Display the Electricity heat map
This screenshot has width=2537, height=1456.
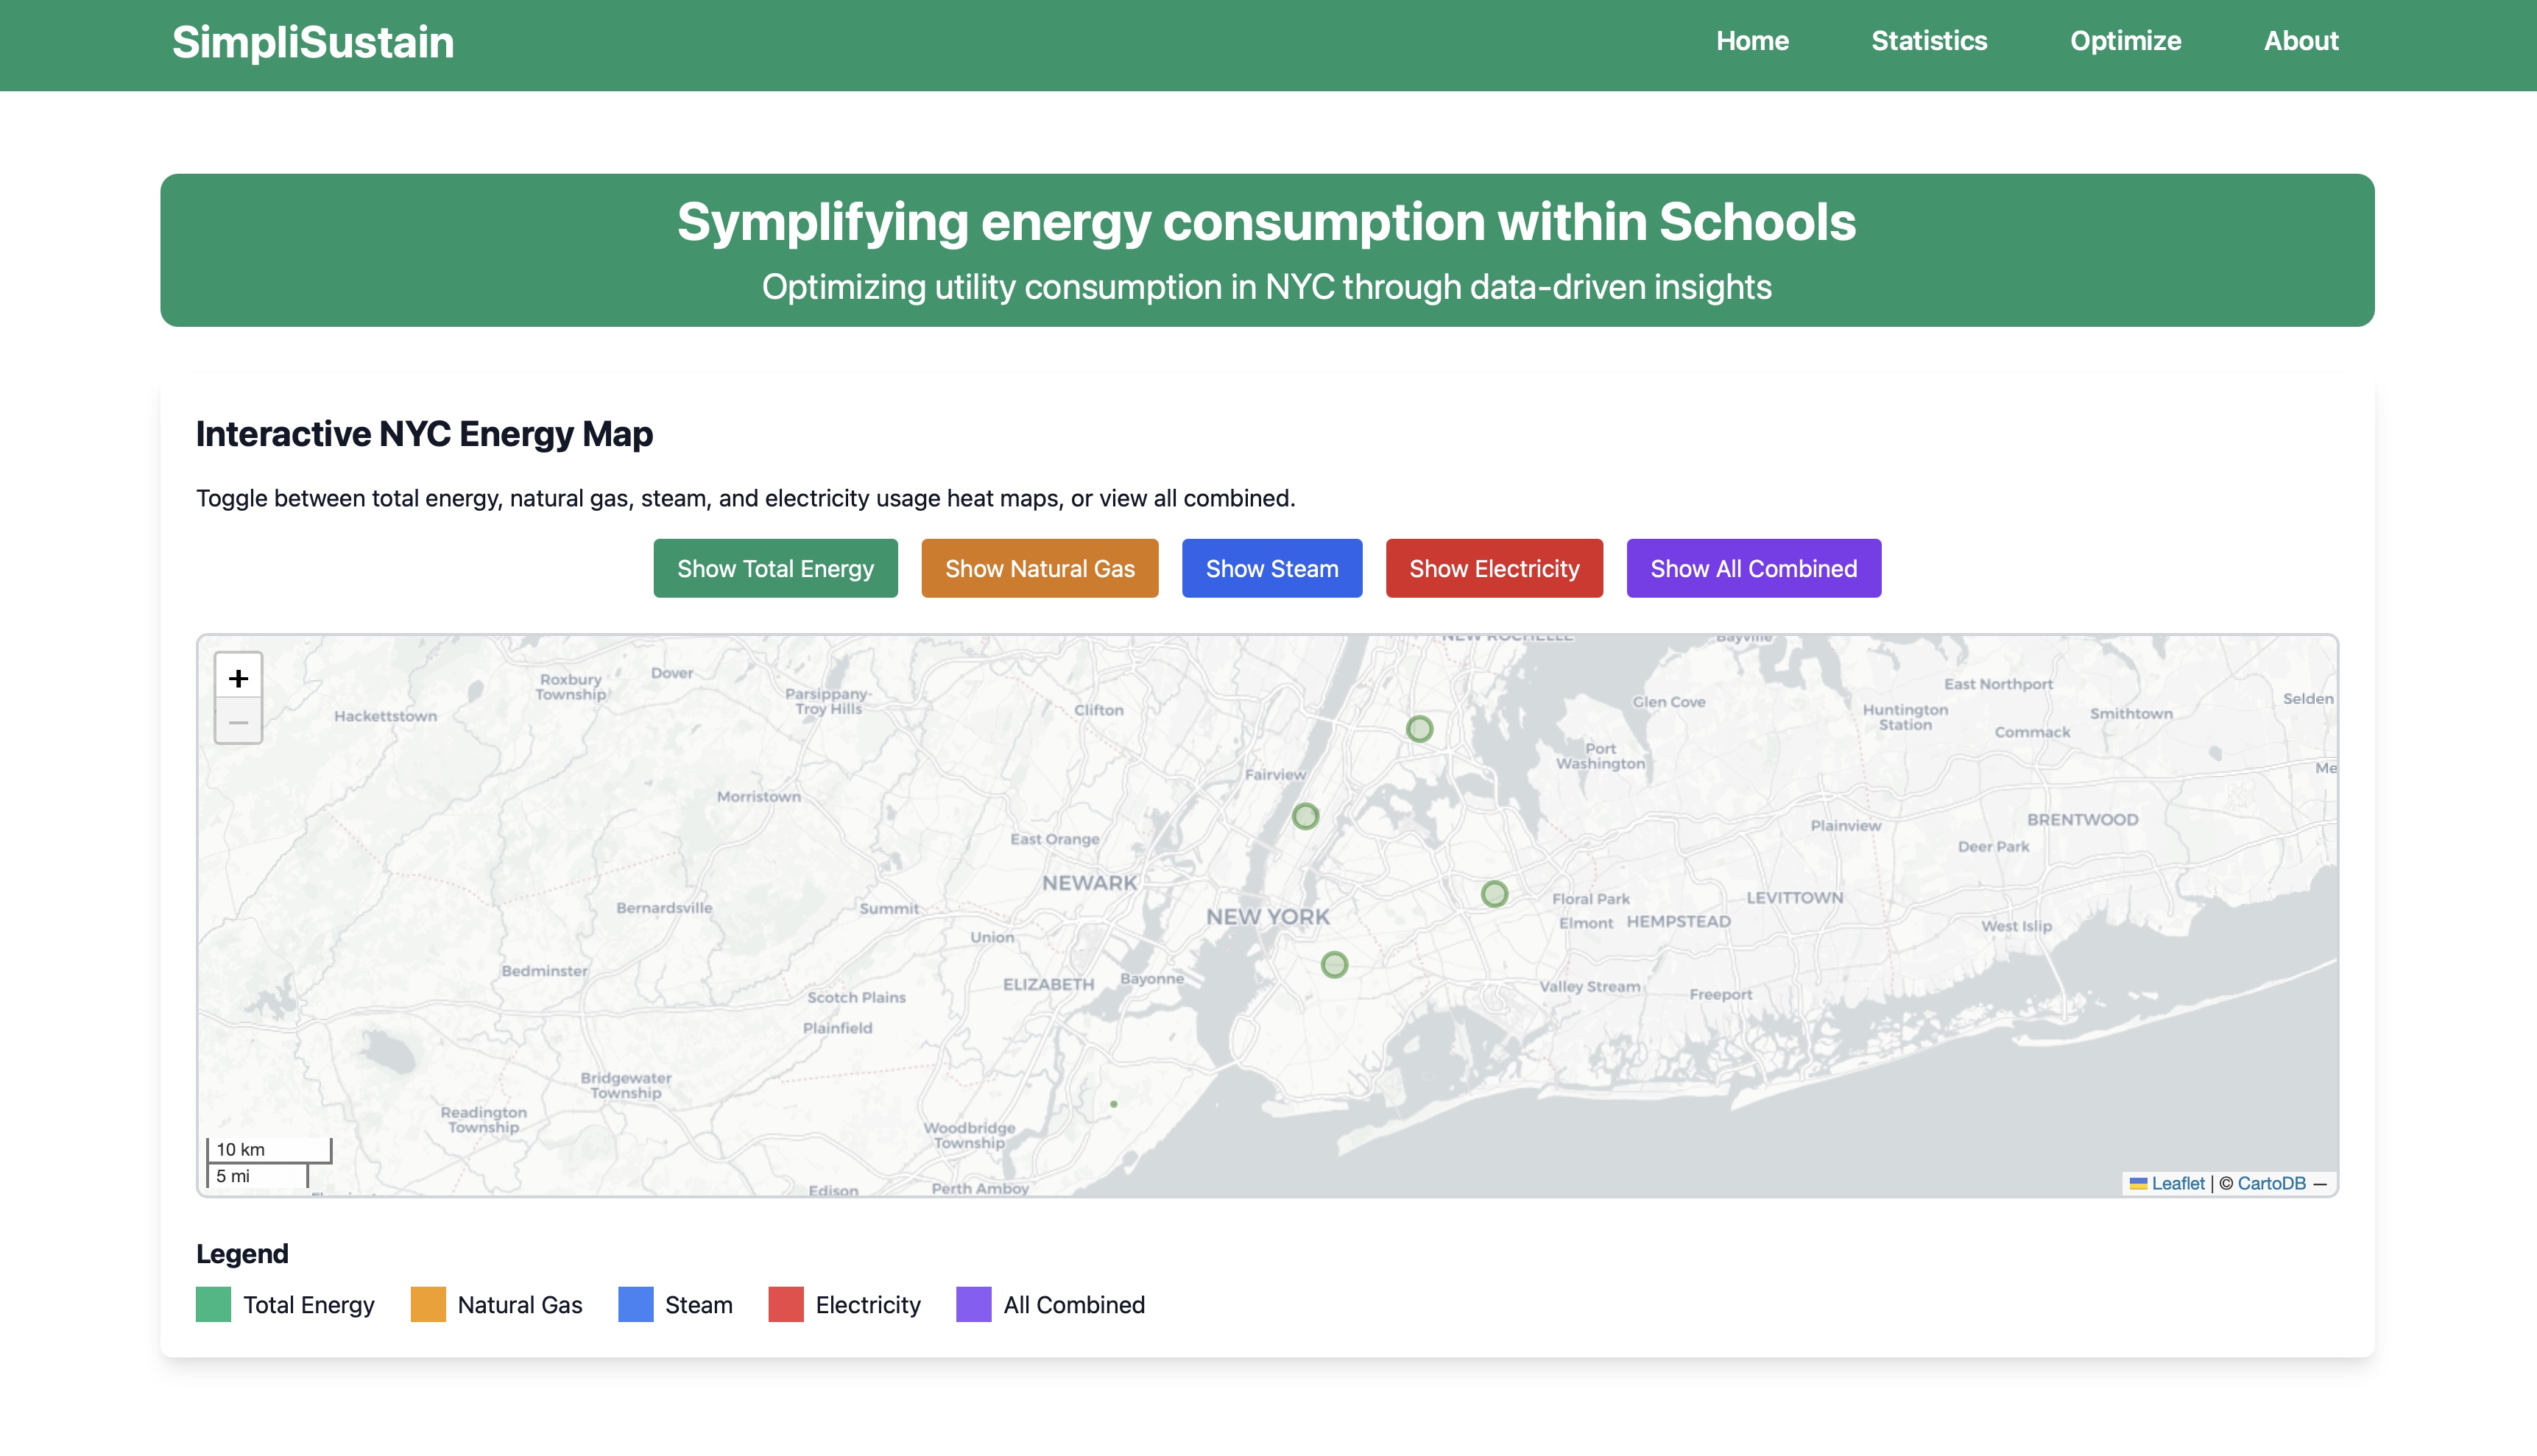point(1493,568)
